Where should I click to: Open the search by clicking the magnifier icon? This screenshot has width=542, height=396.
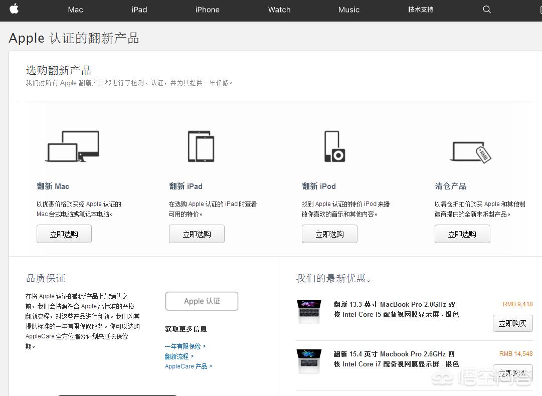[486, 10]
